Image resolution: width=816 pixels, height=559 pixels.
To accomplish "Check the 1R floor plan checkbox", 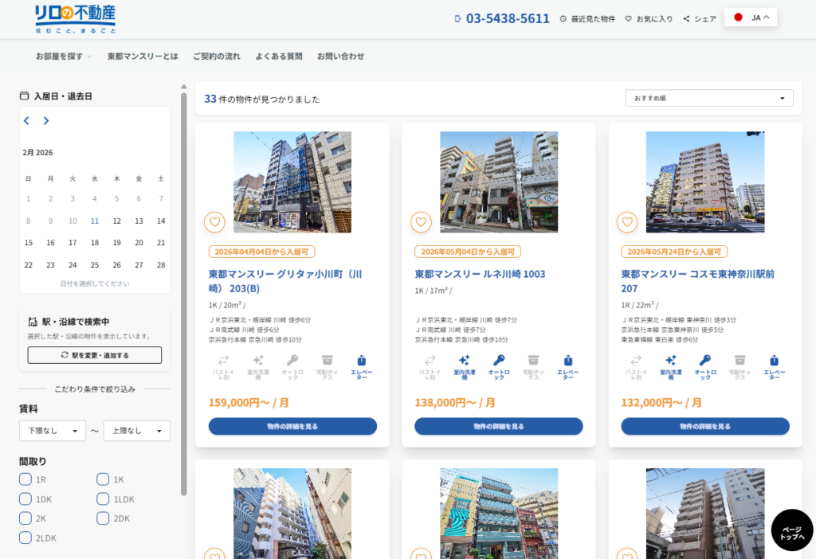I will click(25, 479).
